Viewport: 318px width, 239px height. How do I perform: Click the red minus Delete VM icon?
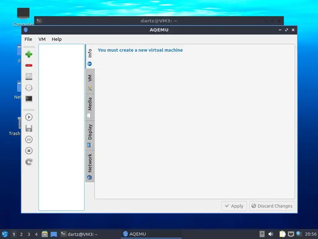[x=29, y=65]
